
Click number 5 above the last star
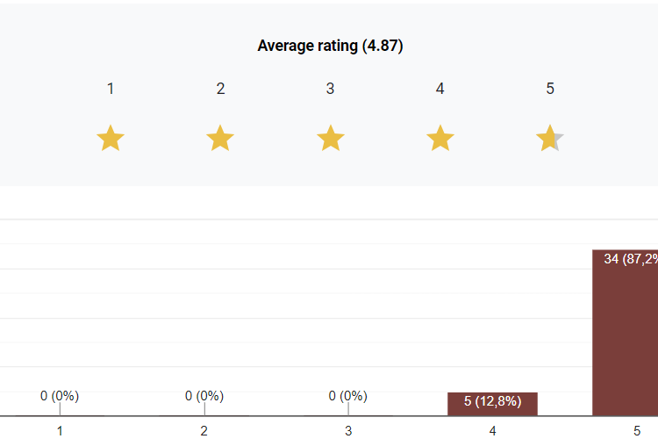(x=550, y=89)
